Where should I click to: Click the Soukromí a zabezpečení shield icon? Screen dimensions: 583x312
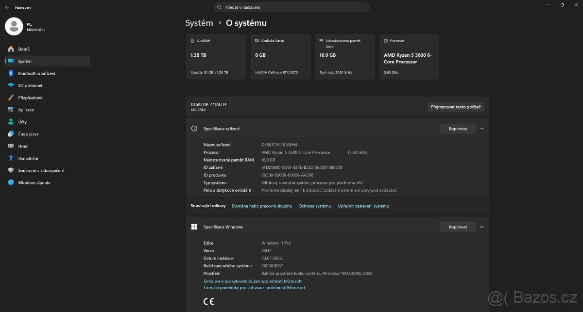click(11, 170)
